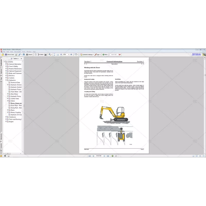
Task: Activate the Select tool
Action: pos(40,54)
